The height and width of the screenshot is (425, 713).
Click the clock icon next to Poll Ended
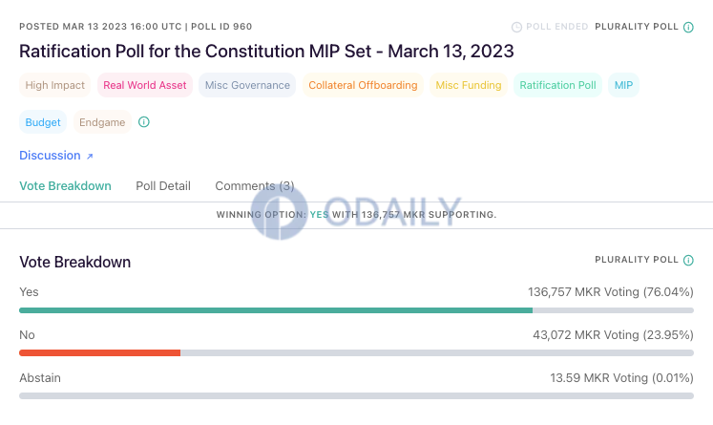tap(516, 28)
